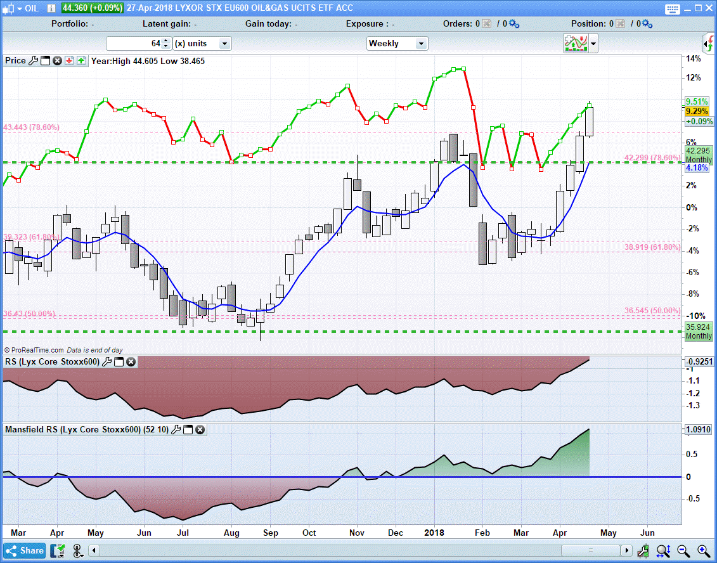Maximize the Price panel window icon
This screenshot has height=563, width=717.
45,61
